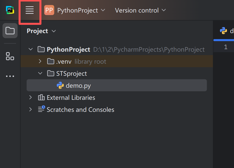Viewport: 234px width, 168px height.
Task: Open the Project view dropdown
Action: click(x=53, y=31)
